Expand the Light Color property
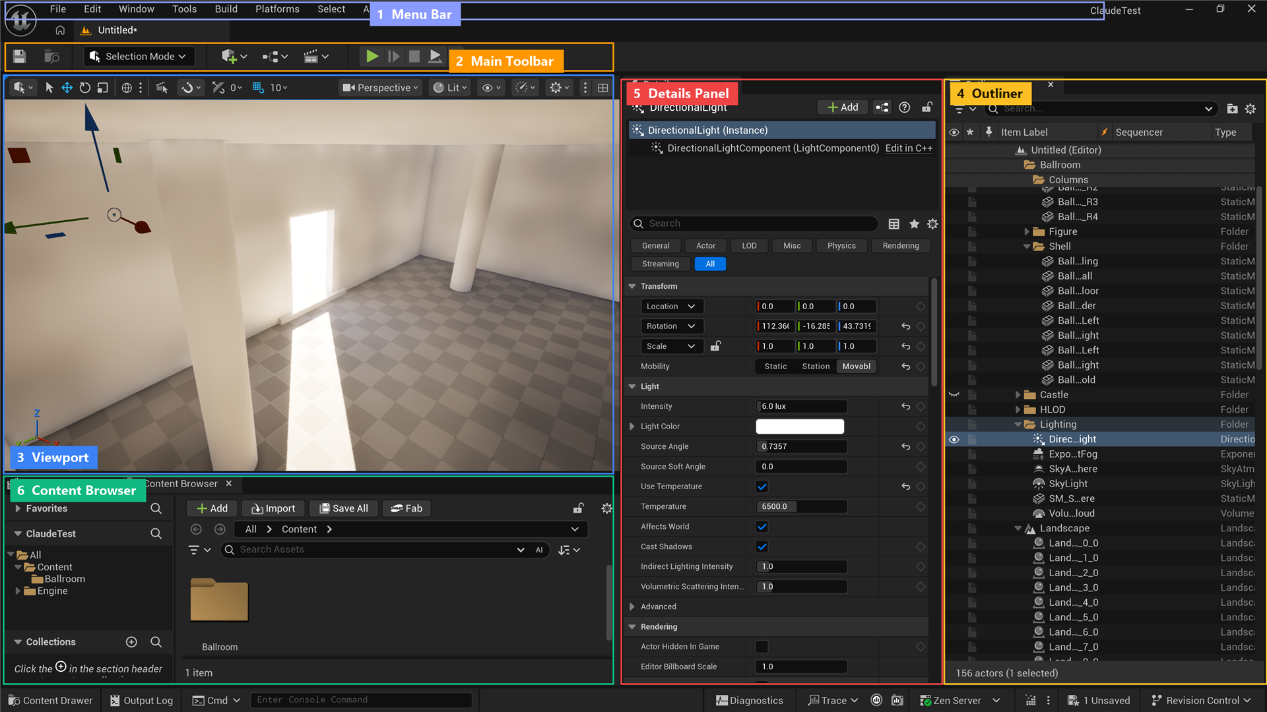 click(632, 427)
